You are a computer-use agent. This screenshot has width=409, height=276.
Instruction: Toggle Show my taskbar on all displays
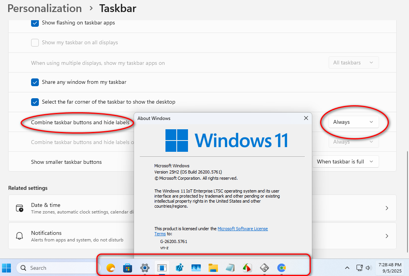[x=35, y=42]
